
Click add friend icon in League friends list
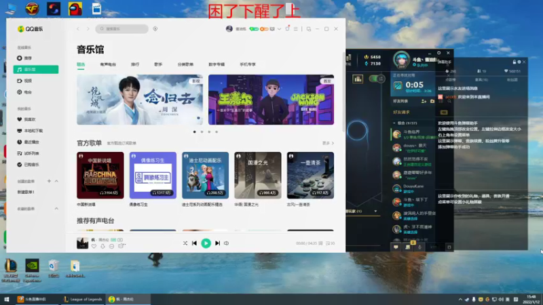click(x=424, y=101)
